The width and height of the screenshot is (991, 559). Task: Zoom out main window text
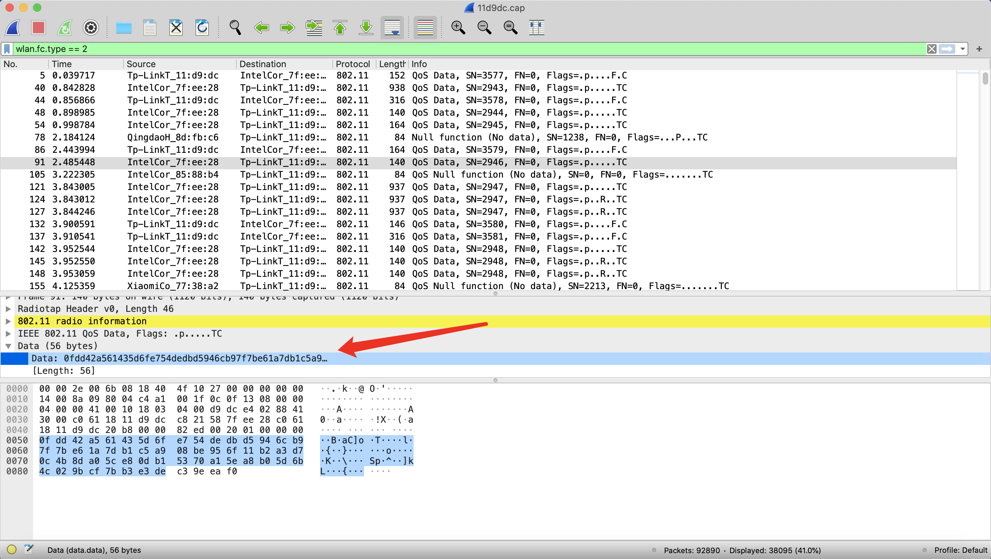(484, 28)
